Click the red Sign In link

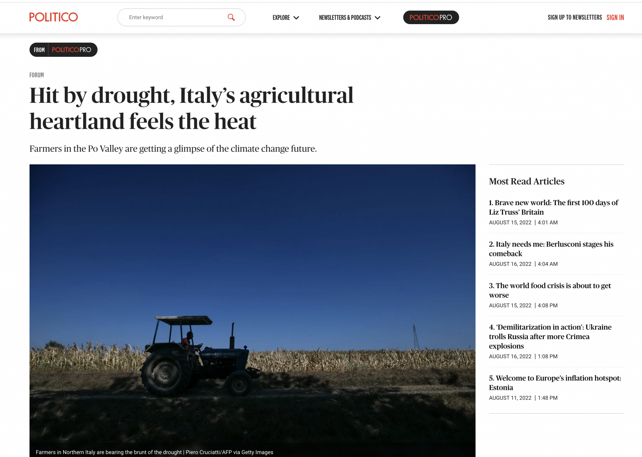click(615, 17)
